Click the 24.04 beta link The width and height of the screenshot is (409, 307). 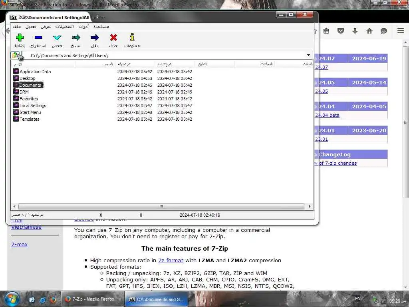point(327,115)
